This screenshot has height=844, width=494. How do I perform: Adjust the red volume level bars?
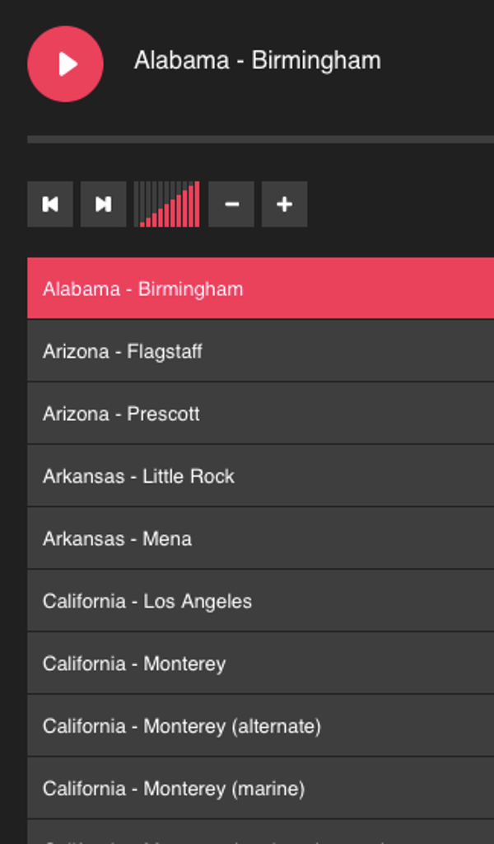click(x=167, y=204)
